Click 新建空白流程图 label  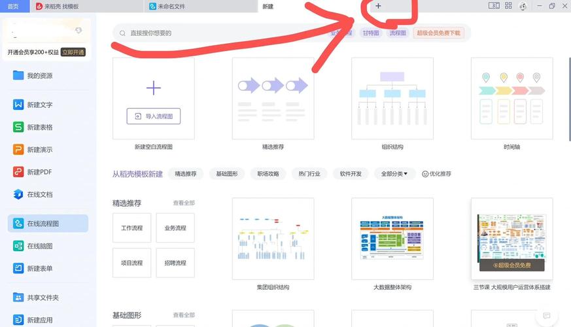coord(153,147)
